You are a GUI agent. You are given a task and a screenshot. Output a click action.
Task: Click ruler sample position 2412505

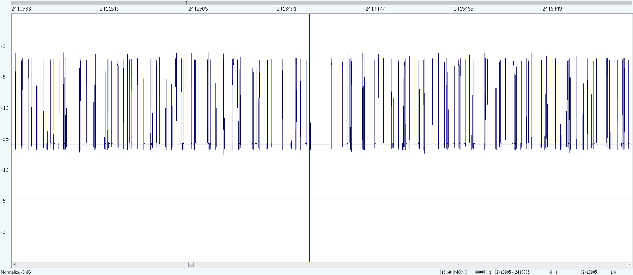(x=198, y=9)
